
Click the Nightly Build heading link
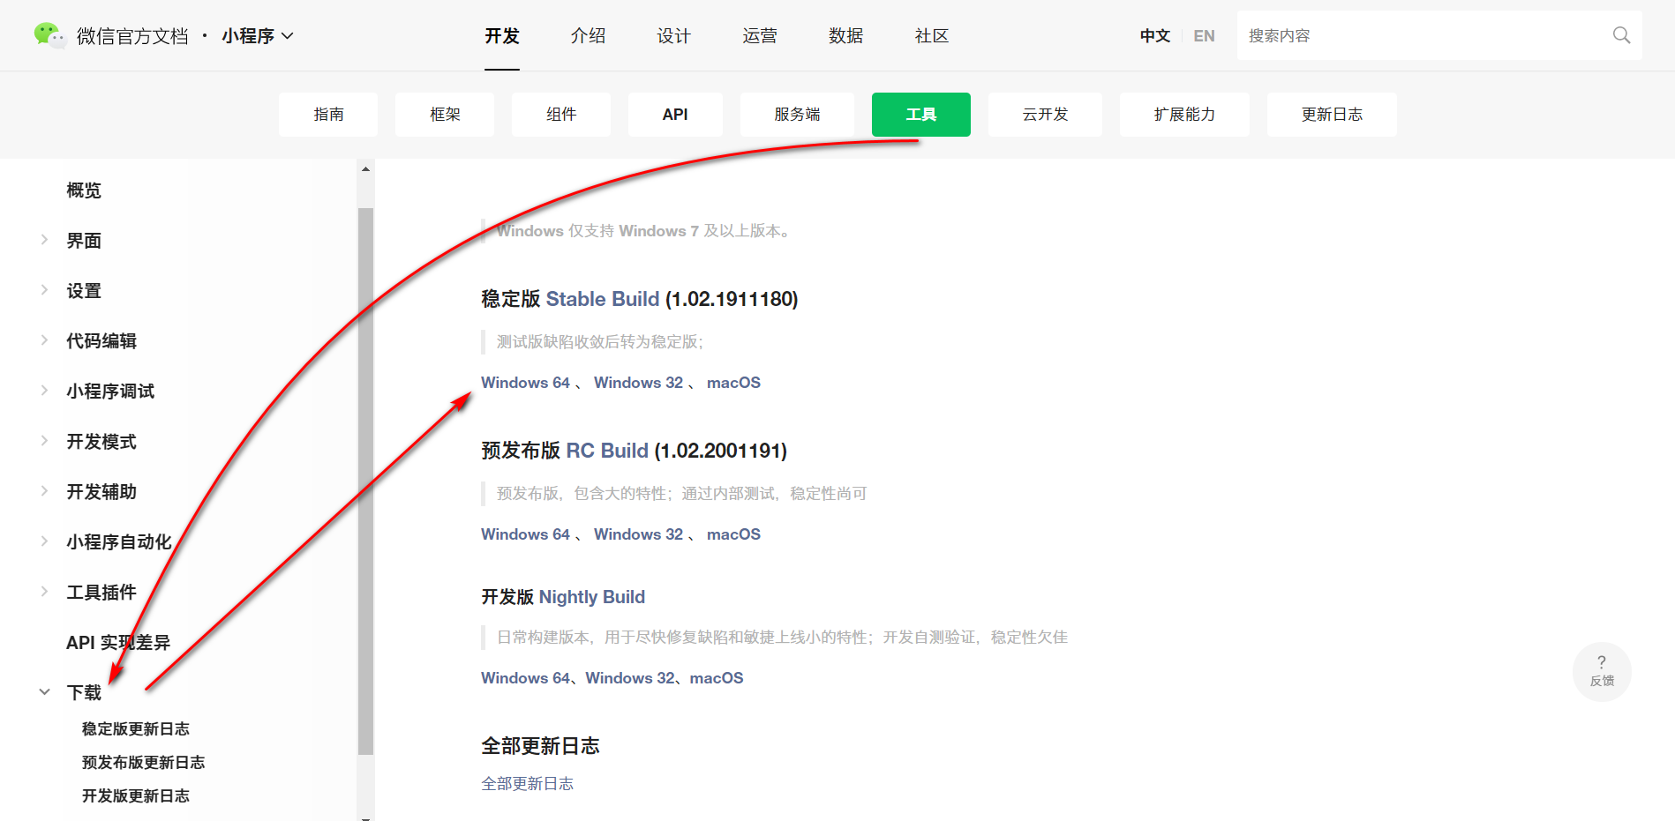pos(592,597)
